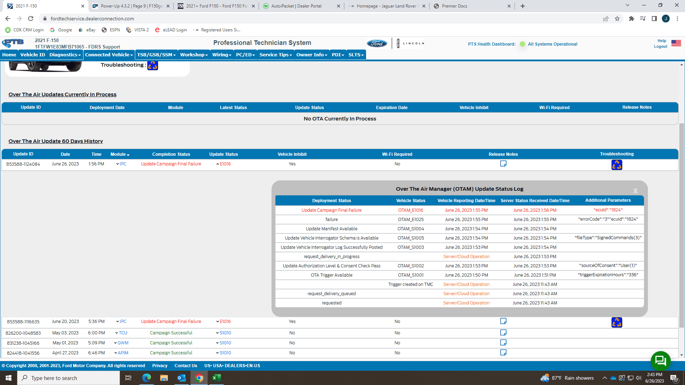Open release notes for update 853588-1124084

[x=503, y=164]
